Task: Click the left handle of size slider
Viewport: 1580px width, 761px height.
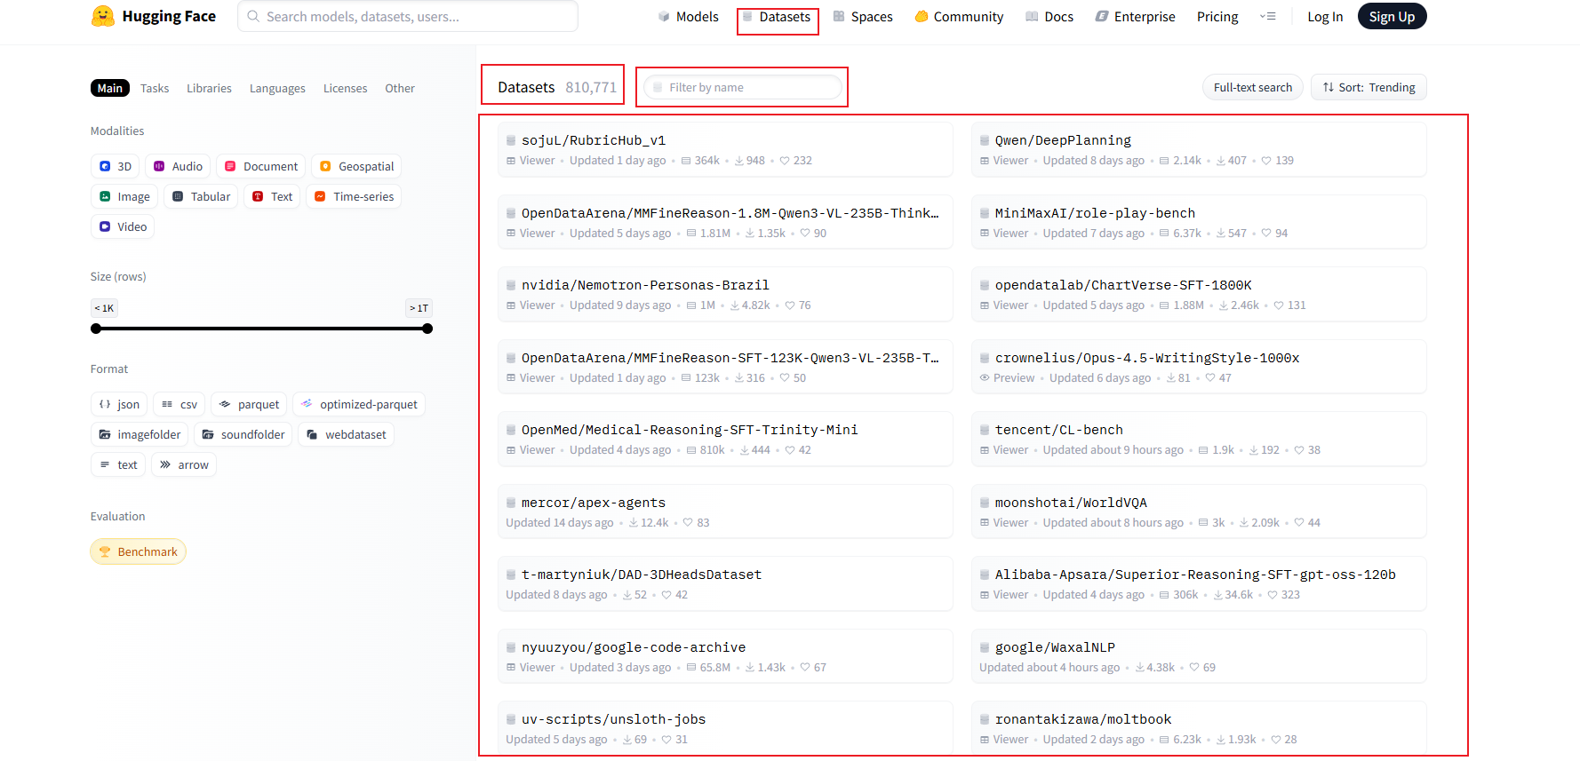Action: point(96,329)
